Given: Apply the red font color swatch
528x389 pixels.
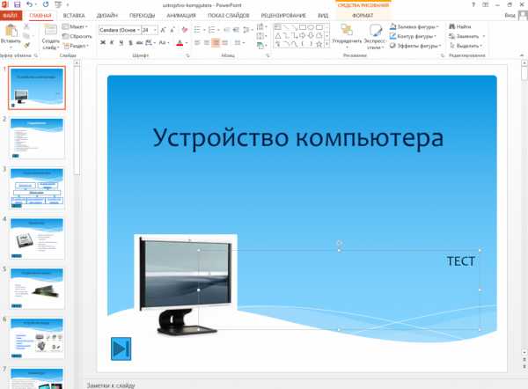Looking at the screenshot, I should coord(180,43).
